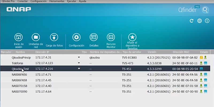
Task: Click the qioudea device name cell
Action: tap(94, 58)
